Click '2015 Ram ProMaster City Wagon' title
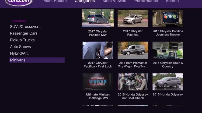 133,65
